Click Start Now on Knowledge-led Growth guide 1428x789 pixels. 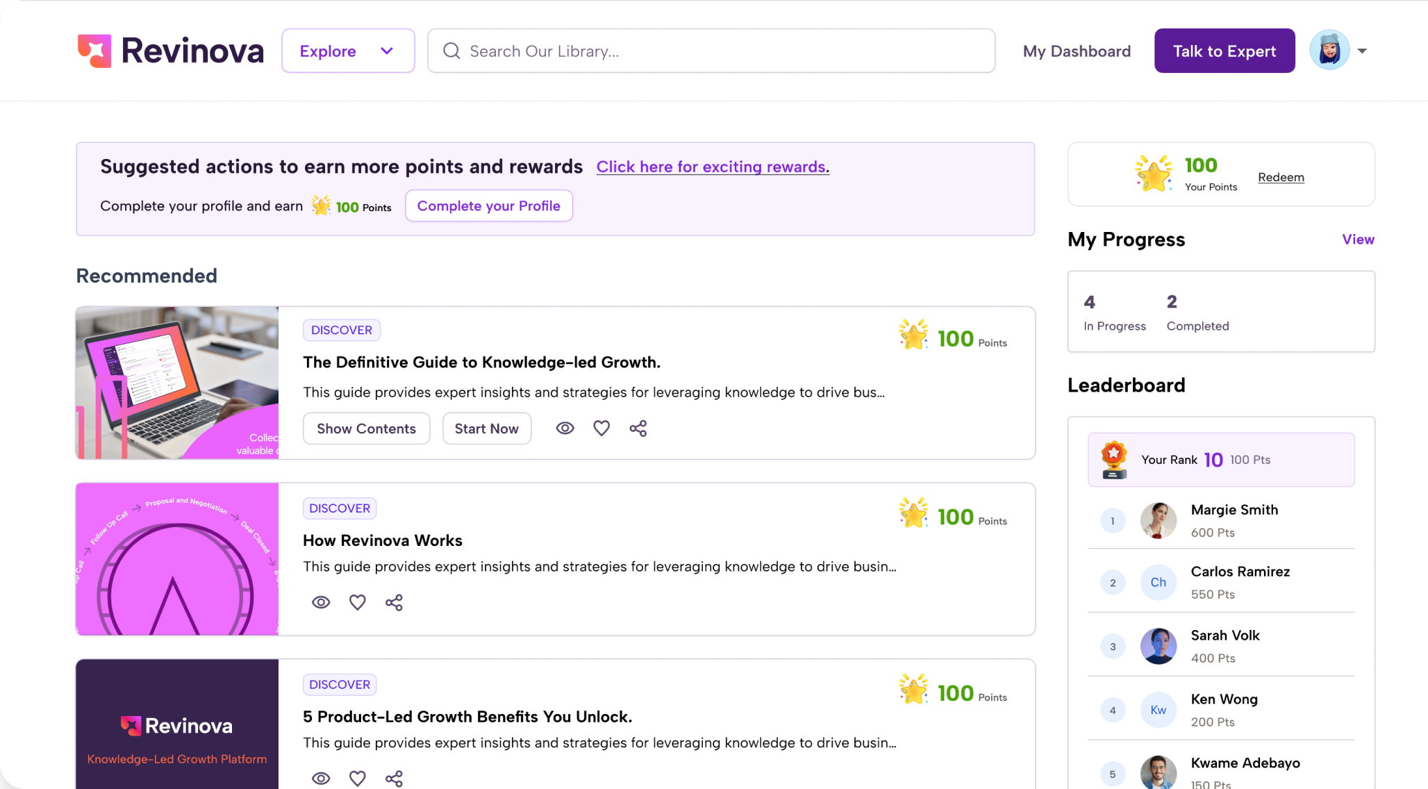point(487,429)
